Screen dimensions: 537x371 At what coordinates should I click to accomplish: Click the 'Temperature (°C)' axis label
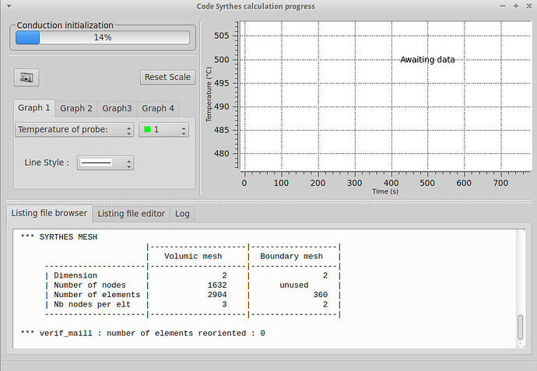click(209, 94)
